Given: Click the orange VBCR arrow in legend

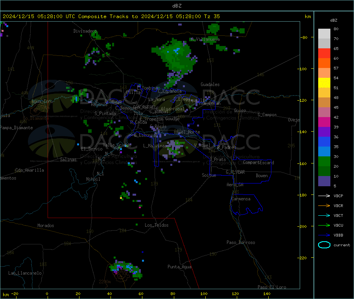Looking at the screenshot, I should [324, 205].
